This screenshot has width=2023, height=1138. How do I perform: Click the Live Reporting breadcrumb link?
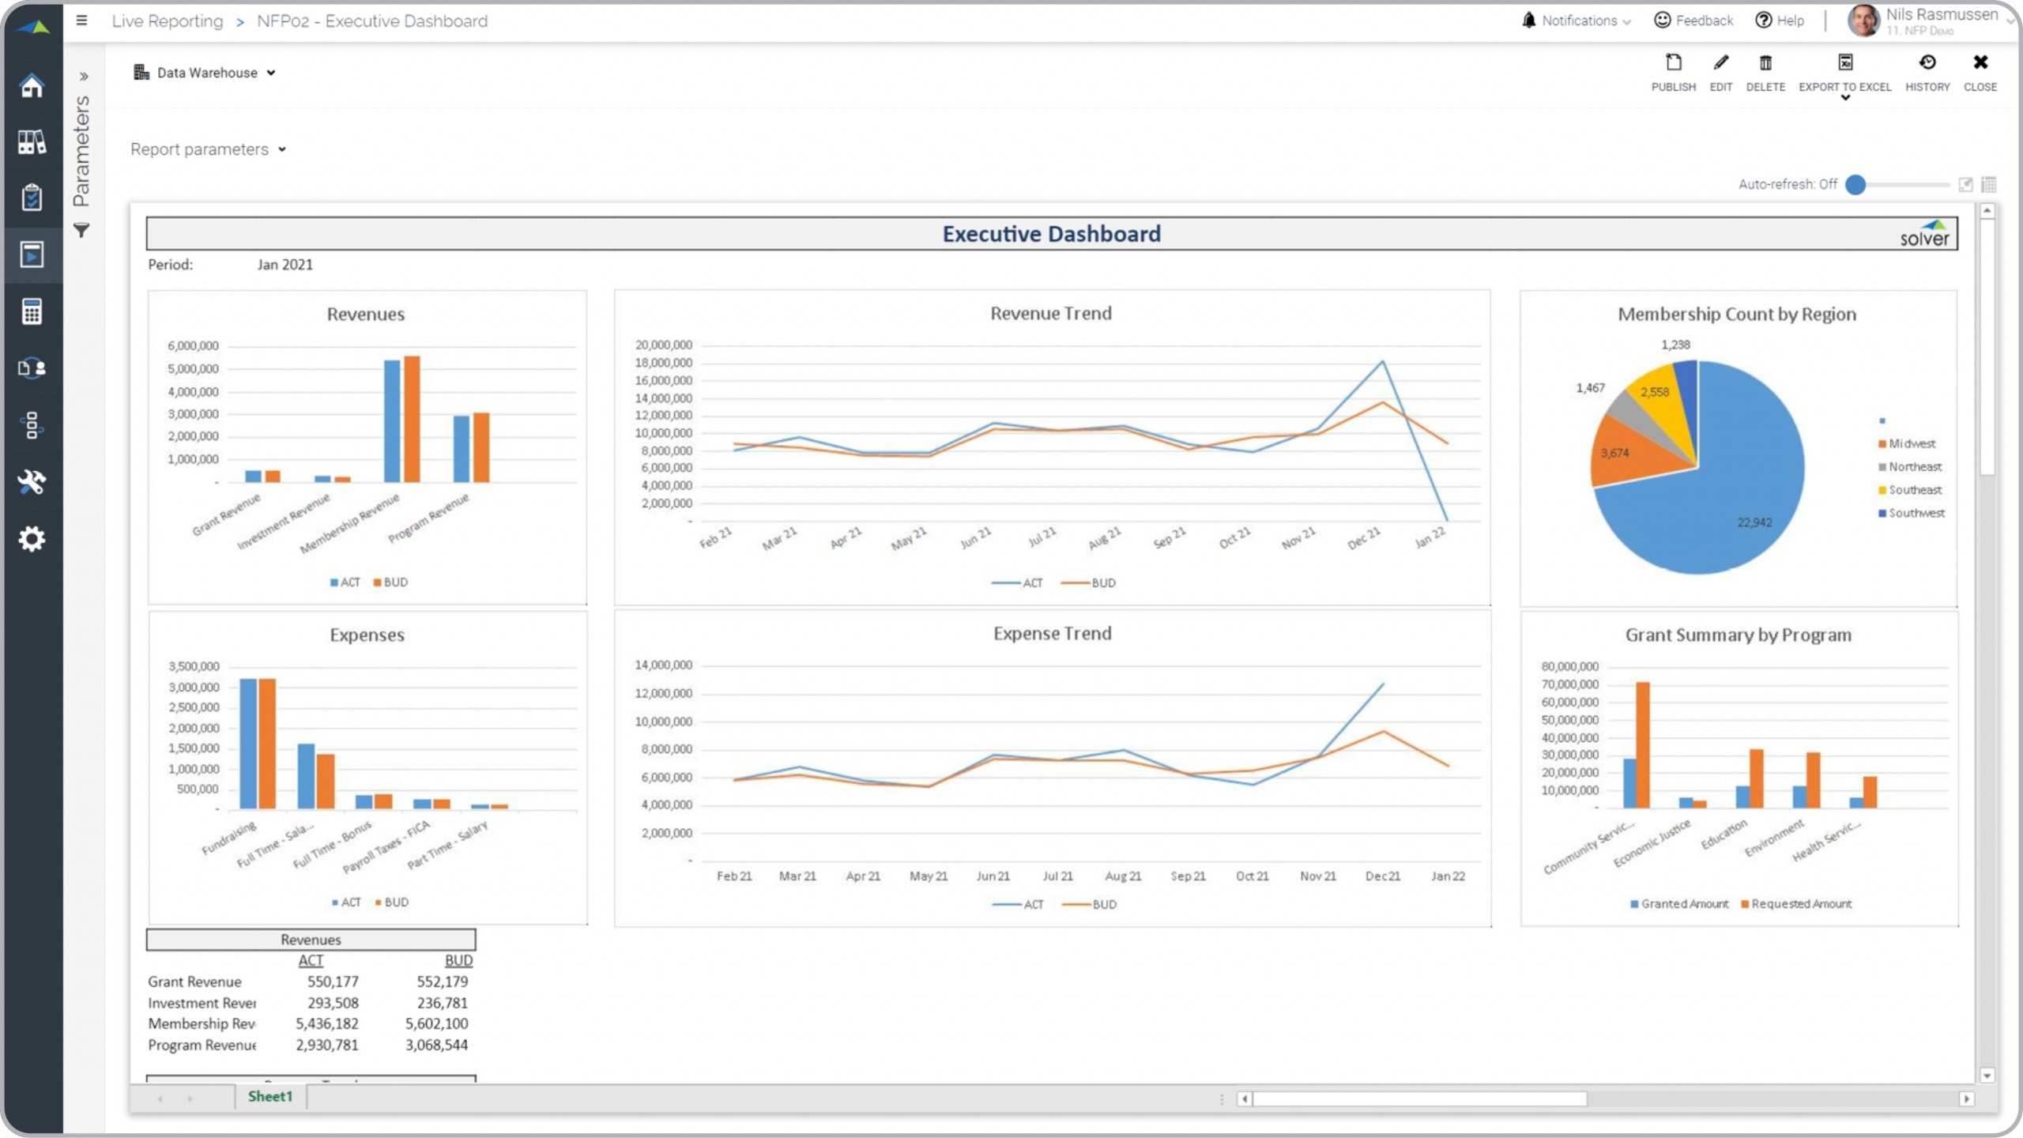click(168, 21)
